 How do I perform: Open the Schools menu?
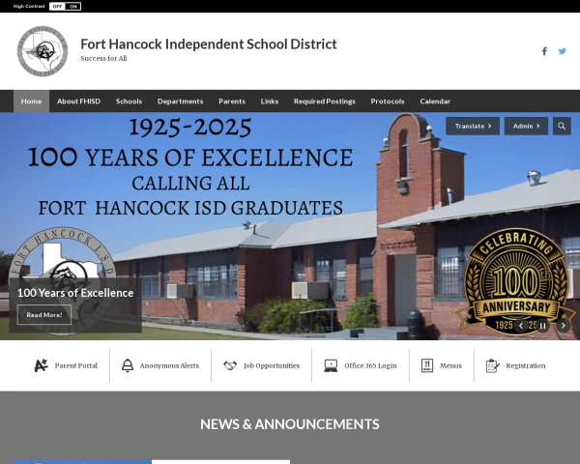click(129, 101)
